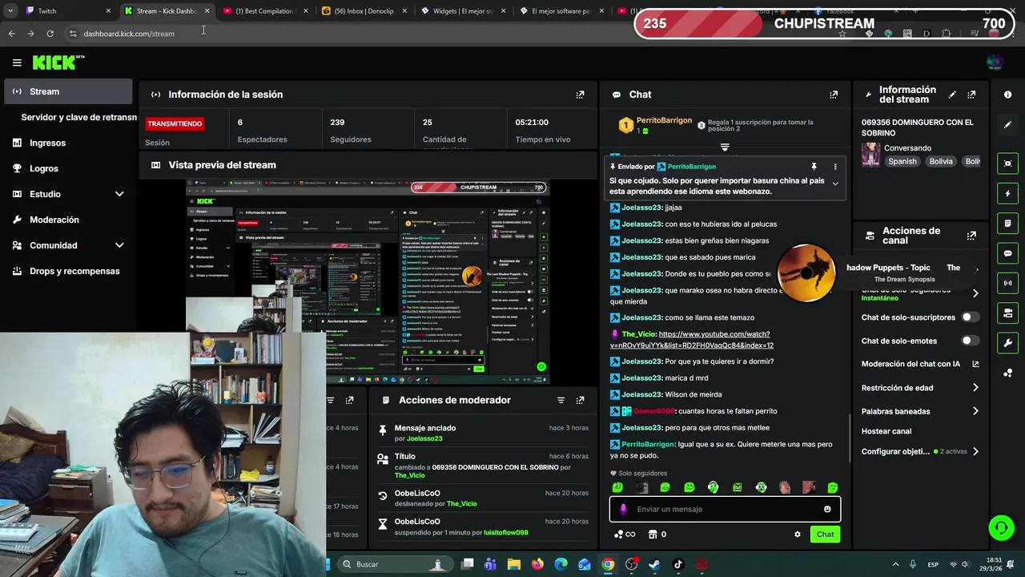This screenshot has height=577, width=1025.
Task: Open pinned message options menu
Action: (835, 167)
